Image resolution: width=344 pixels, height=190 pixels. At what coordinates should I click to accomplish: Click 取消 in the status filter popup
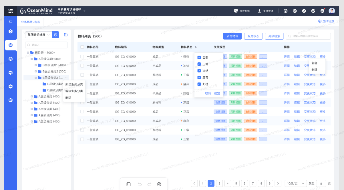(x=208, y=93)
